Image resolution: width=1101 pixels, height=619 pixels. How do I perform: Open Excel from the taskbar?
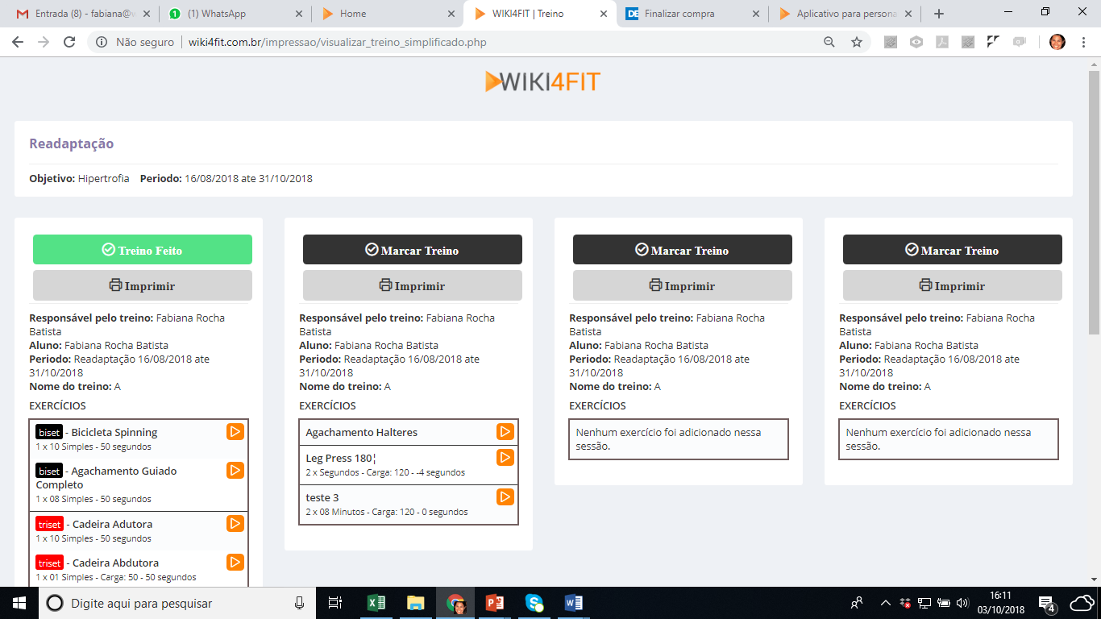pyautogui.click(x=376, y=603)
